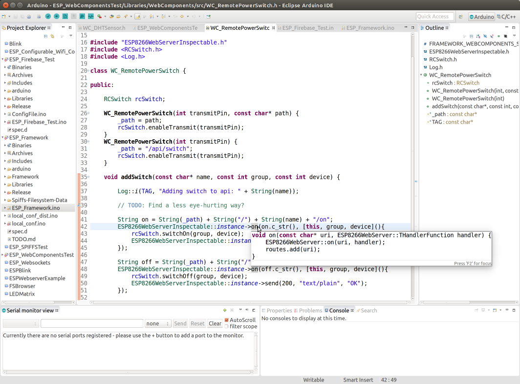Click the last-edit-location back yellow arrow icon
Image resolution: width=520 pixels, height=384 pixels.
point(182,17)
